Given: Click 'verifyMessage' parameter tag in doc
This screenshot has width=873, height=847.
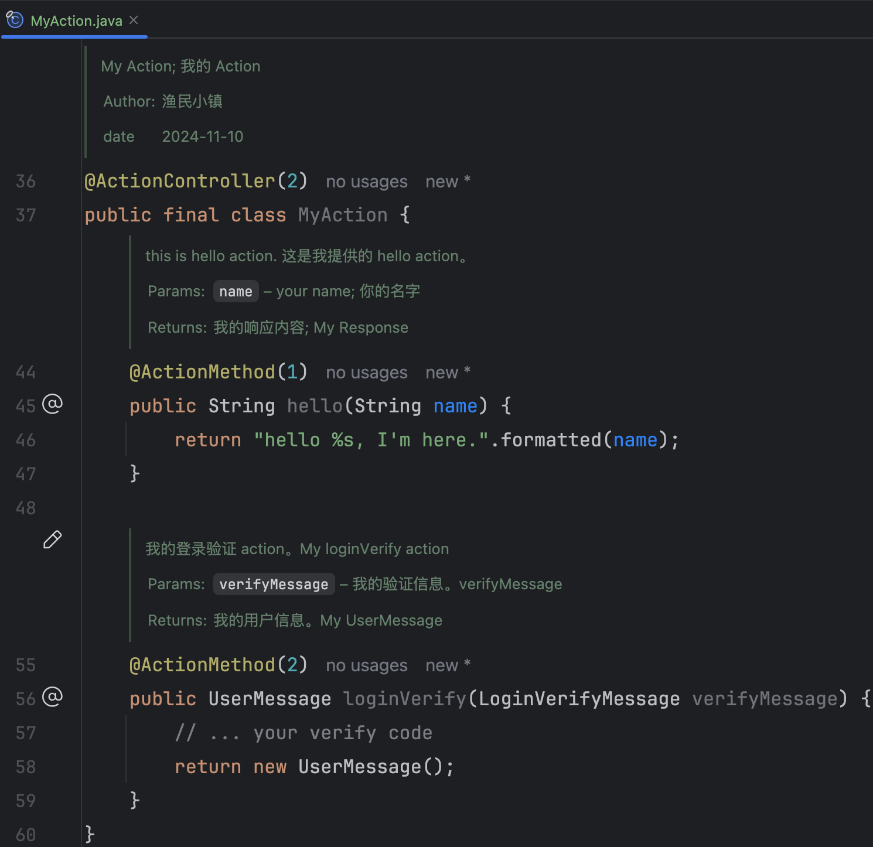Looking at the screenshot, I should (x=274, y=585).
